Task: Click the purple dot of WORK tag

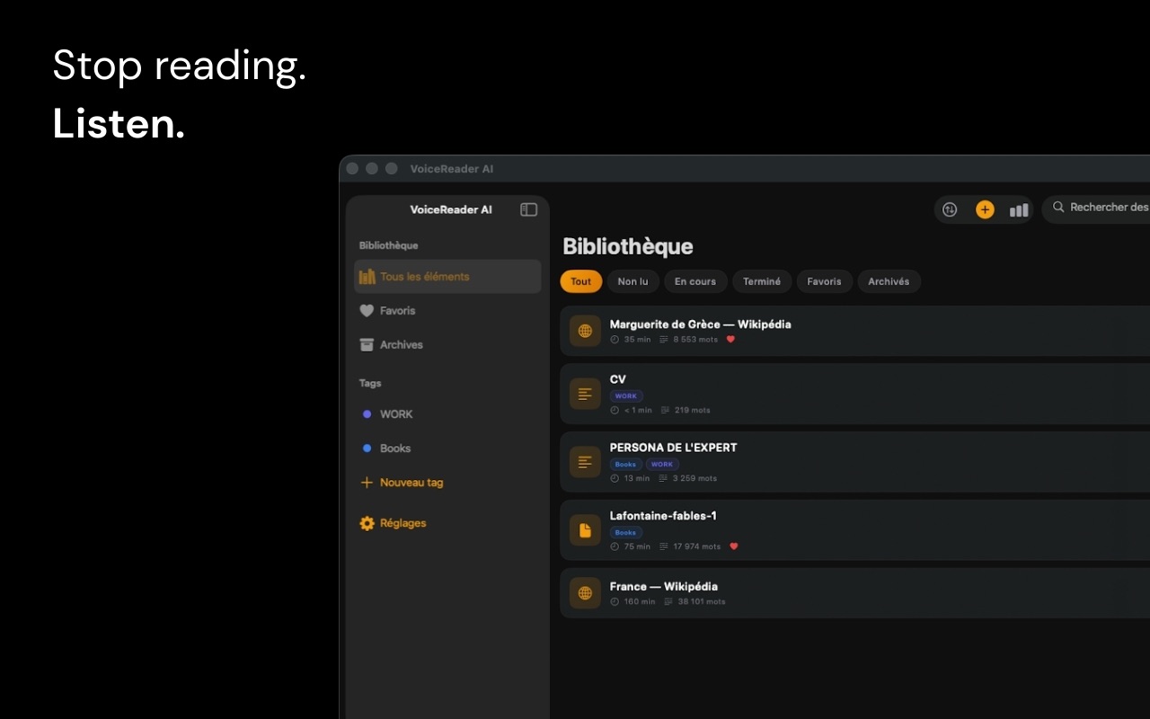Action: (367, 414)
